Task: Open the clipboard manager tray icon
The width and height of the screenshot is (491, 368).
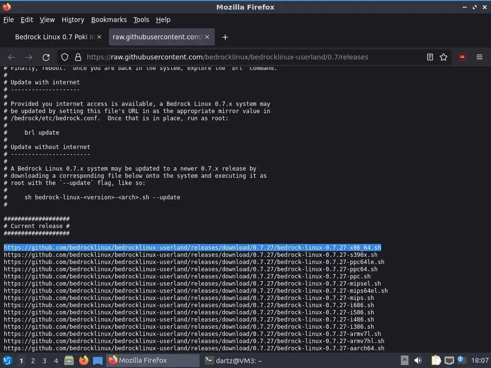Action: tap(436, 360)
